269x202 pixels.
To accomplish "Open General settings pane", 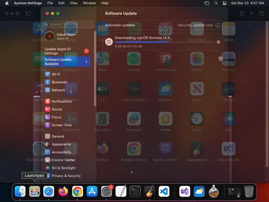I will 67,137.
